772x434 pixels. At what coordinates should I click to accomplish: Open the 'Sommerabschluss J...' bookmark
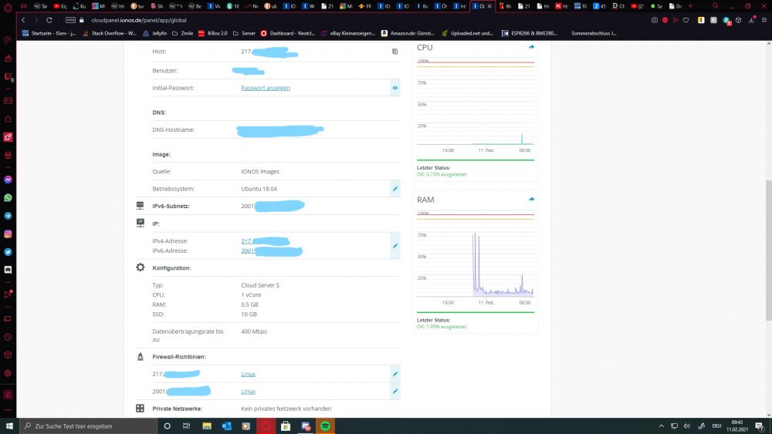click(594, 33)
